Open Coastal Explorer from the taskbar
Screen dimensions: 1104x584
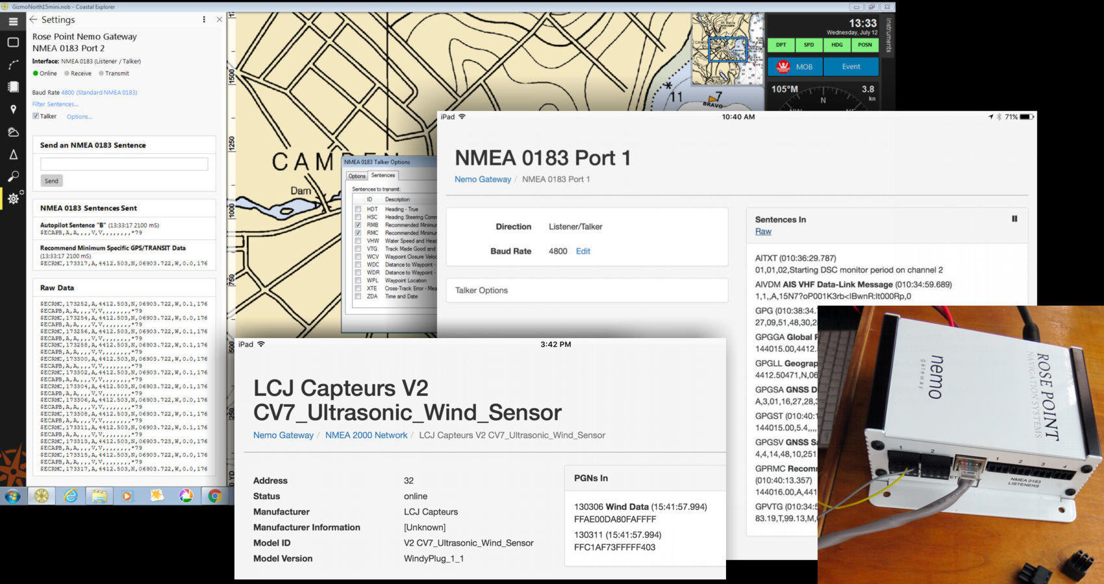(x=42, y=496)
